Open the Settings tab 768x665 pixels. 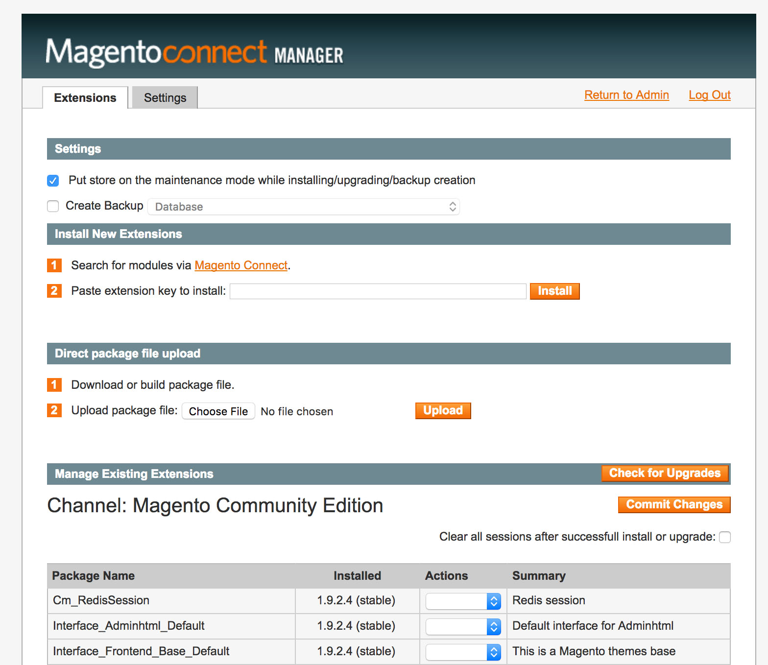coord(165,97)
